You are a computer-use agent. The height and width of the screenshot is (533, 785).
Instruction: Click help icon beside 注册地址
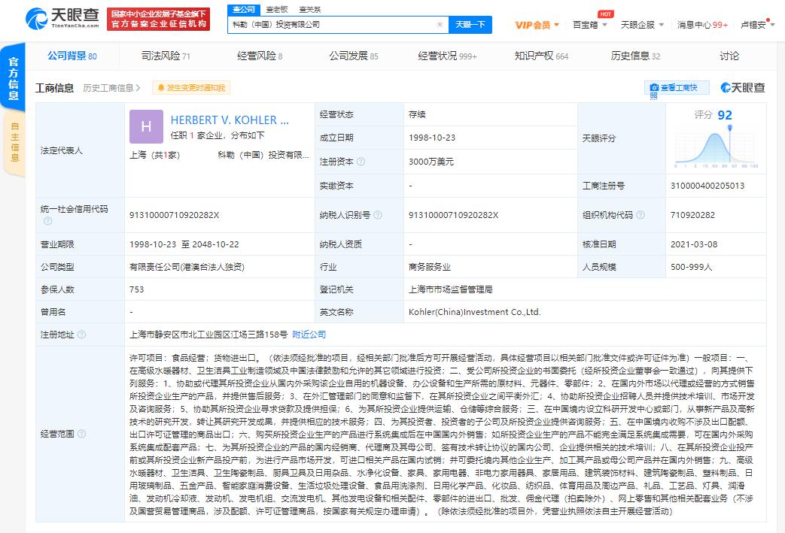[x=81, y=335]
